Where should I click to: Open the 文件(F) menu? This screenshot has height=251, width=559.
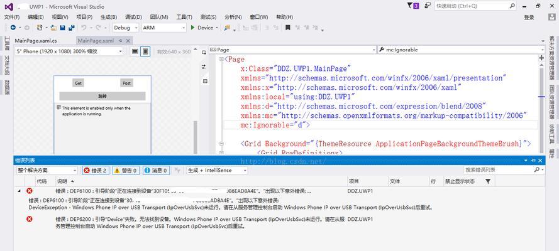(x=12, y=17)
